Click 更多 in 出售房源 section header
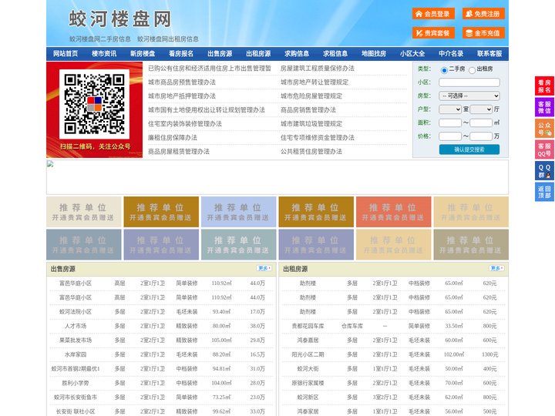 point(264,269)
